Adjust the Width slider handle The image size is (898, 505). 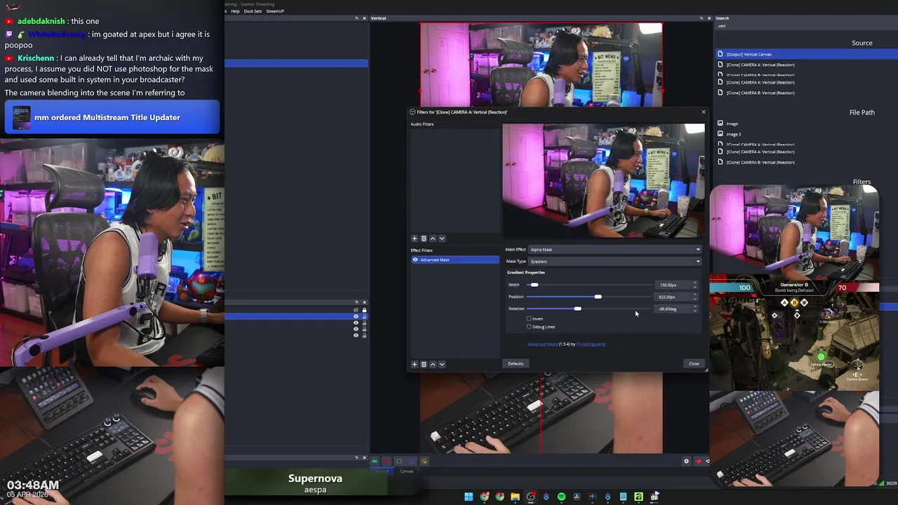[535, 285]
